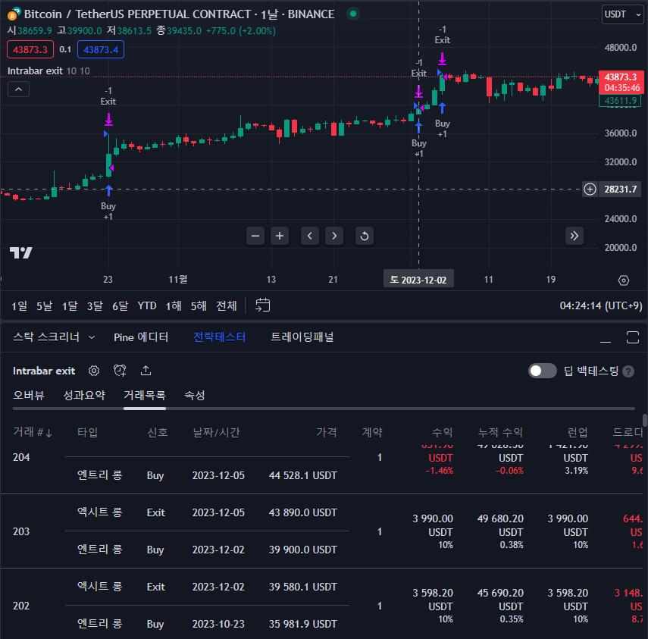The width and height of the screenshot is (648, 639).
Task: Toggle the deep backtesting switch
Action: click(542, 371)
